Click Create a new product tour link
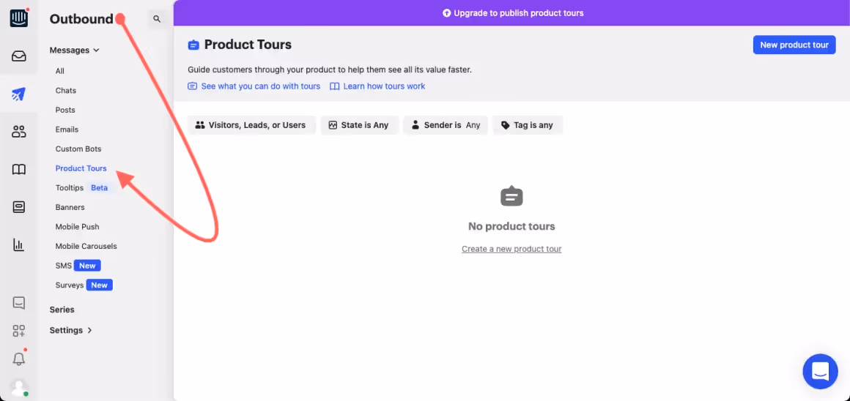This screenshot has width=850, height=401. (511, 249)
